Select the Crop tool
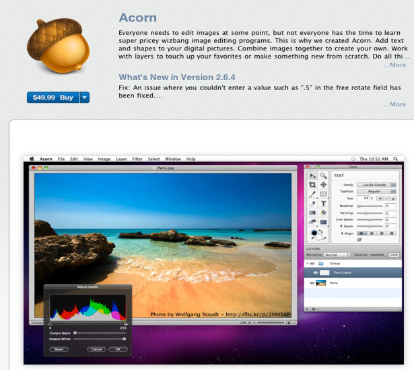The image size is (414, 370). [x=312, y=185]
